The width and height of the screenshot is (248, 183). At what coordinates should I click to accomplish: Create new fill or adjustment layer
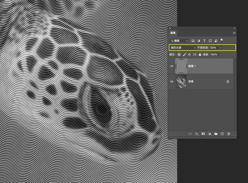pos(210,134)
